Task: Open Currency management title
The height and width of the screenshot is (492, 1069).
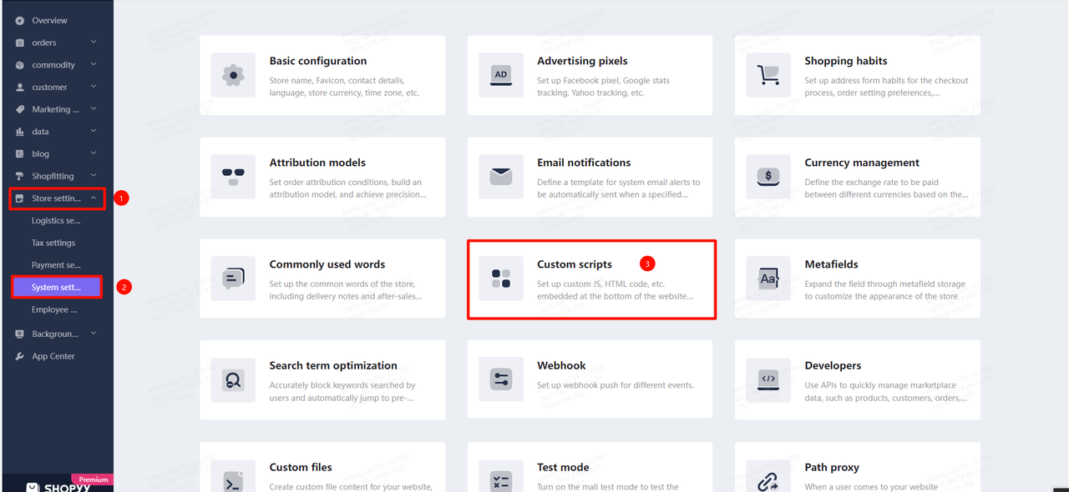Action: [x=862, y=163]
